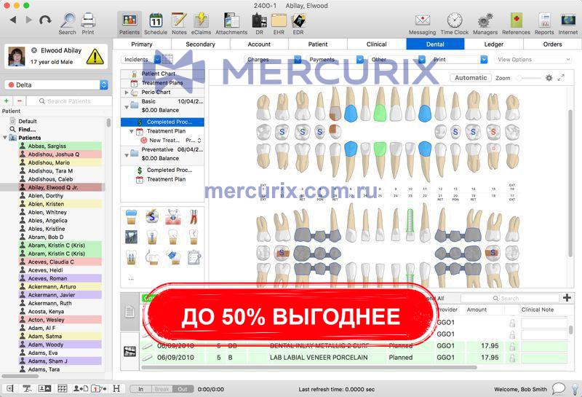Click the tooth chart vertical scrollbar

point(570,182)
